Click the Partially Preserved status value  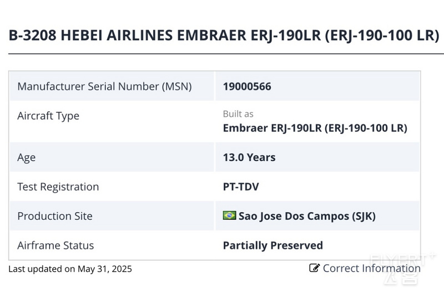273,245
